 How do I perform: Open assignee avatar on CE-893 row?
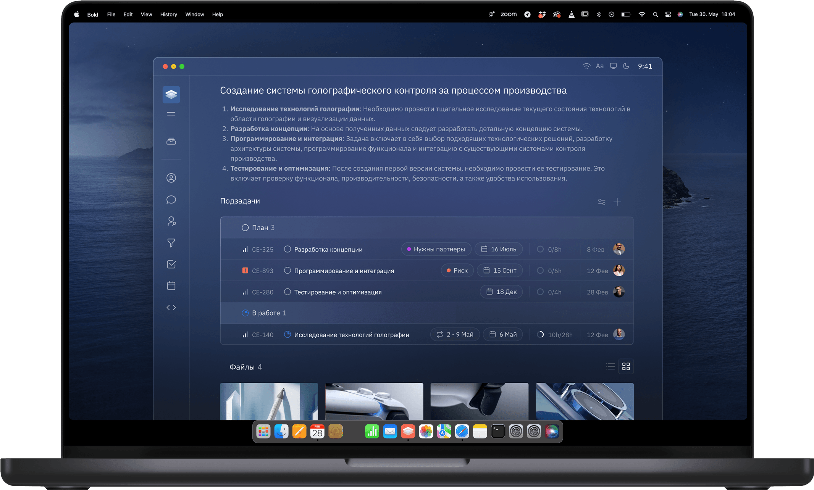tap(619, 270)
